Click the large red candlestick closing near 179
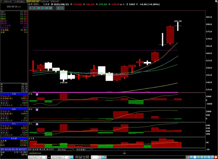This screenshot has height=159, width=218. point(170,35)
